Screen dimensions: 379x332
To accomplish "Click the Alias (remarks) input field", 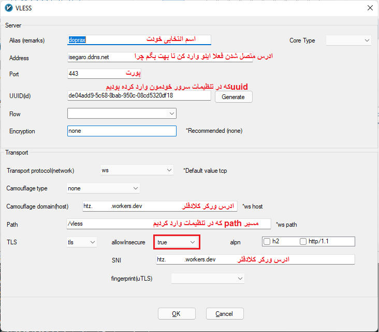I will (139, 40).
